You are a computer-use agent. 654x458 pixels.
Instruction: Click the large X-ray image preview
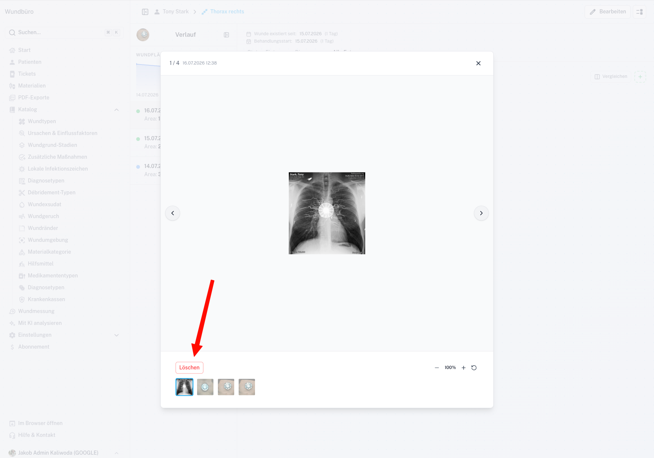[327, 213]
